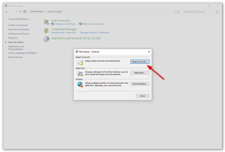Click the shield icon by Remove user accounts
Viewport: 225px width, 152px height.
pos(81,24)
